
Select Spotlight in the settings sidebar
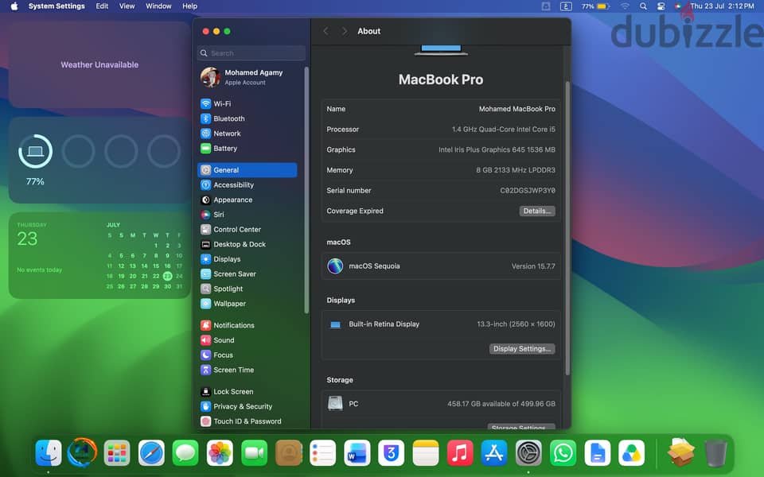pos(248,289)
